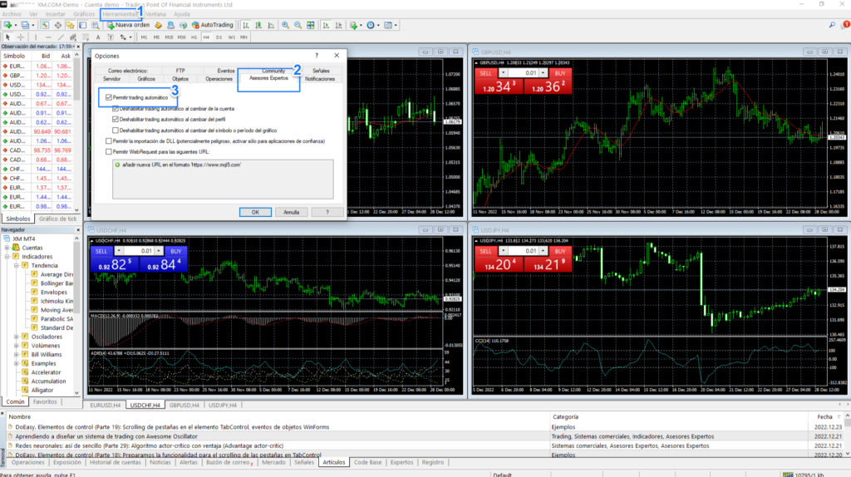851x477 pixels.
Task: Enable 'Permitir la importación de DLL'
Action: click(x=109, y=141)
